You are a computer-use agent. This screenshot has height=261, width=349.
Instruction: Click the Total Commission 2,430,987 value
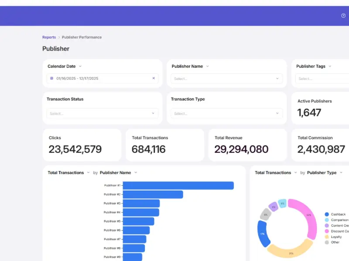(321, 149)
